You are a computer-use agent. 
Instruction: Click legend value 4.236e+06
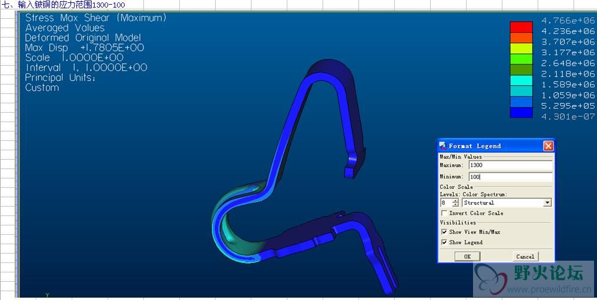click(x=568, y=31)
